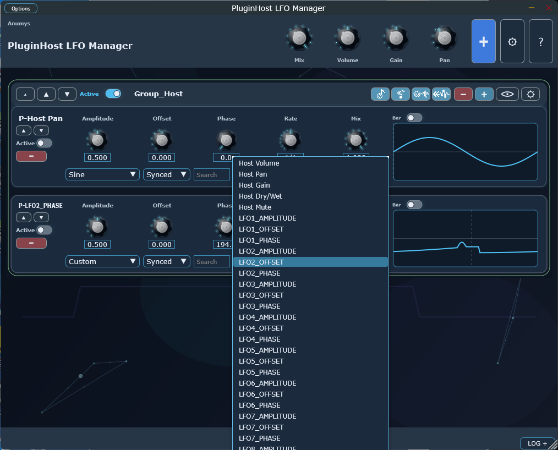This screenshot has width=558, height=450.
Task: Open global settings gear in header
Action: point(512,41)
